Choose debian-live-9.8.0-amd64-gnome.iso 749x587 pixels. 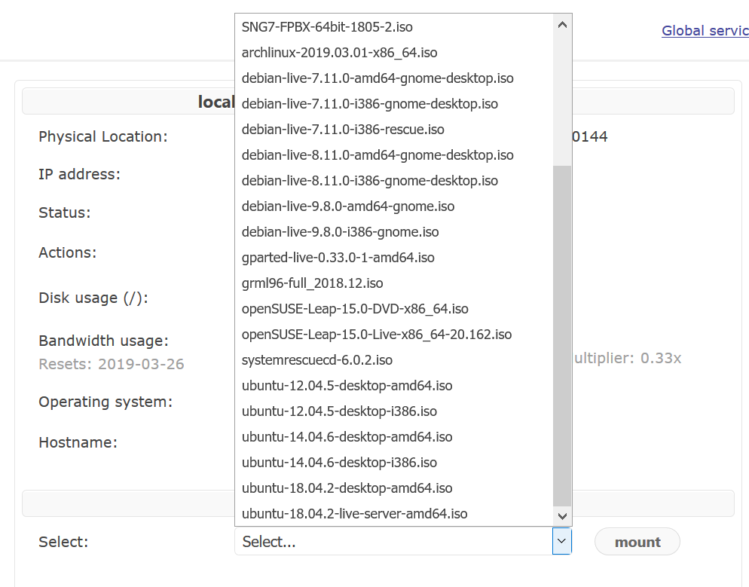click(394, 206)
